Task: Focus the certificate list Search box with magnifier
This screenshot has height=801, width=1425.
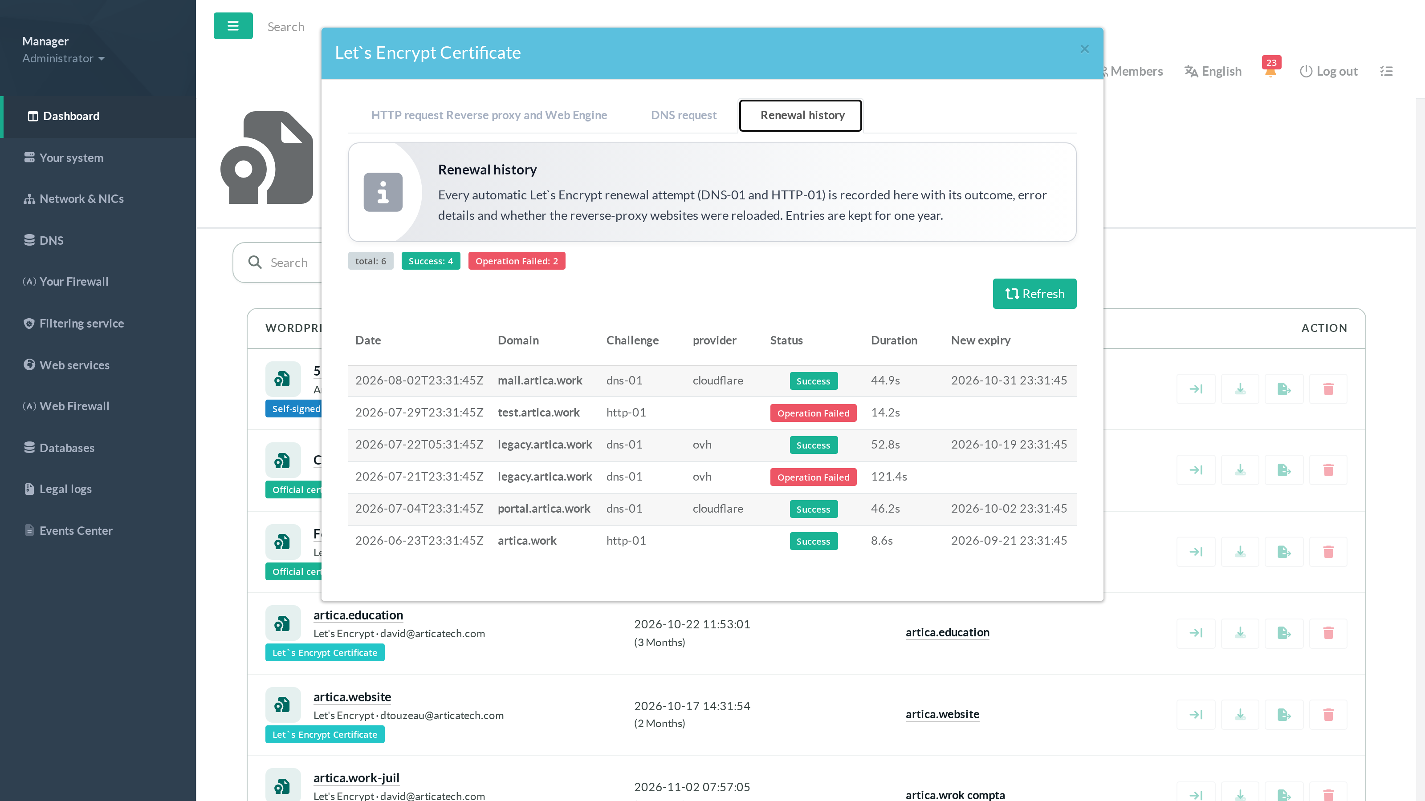Action: pos(278,263)
